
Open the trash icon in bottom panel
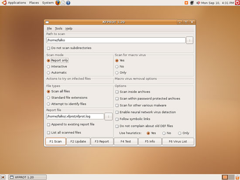click(x=237, y=177)
